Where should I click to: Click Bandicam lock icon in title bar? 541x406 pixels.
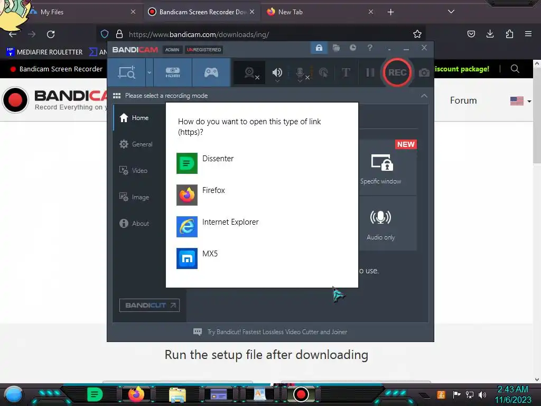coord(319,48)
